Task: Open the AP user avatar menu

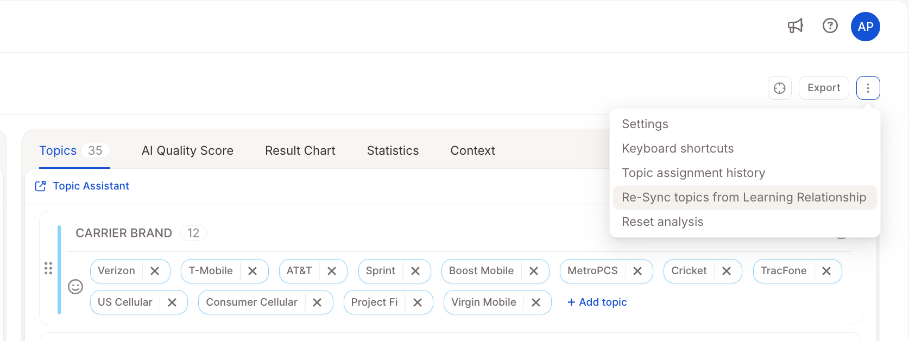Action: pyautogui.click(x=866, y=27)
